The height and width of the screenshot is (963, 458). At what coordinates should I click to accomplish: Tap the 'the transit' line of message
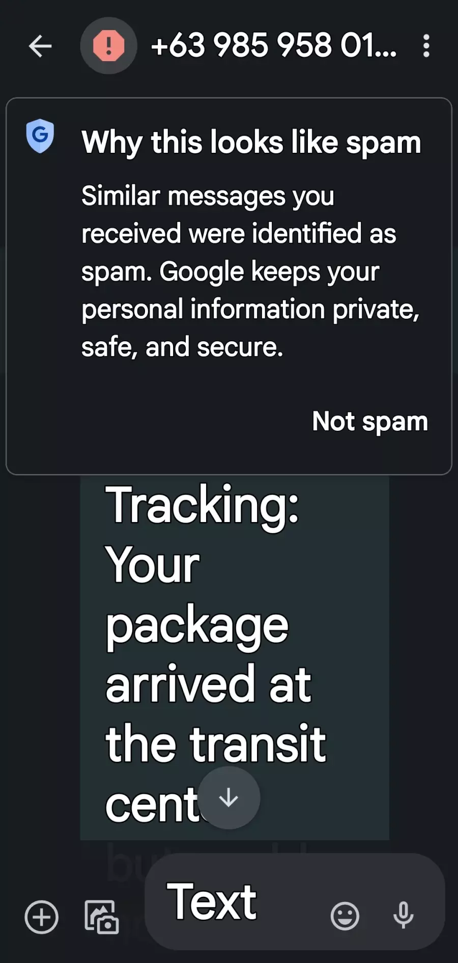tap(215, 744)
